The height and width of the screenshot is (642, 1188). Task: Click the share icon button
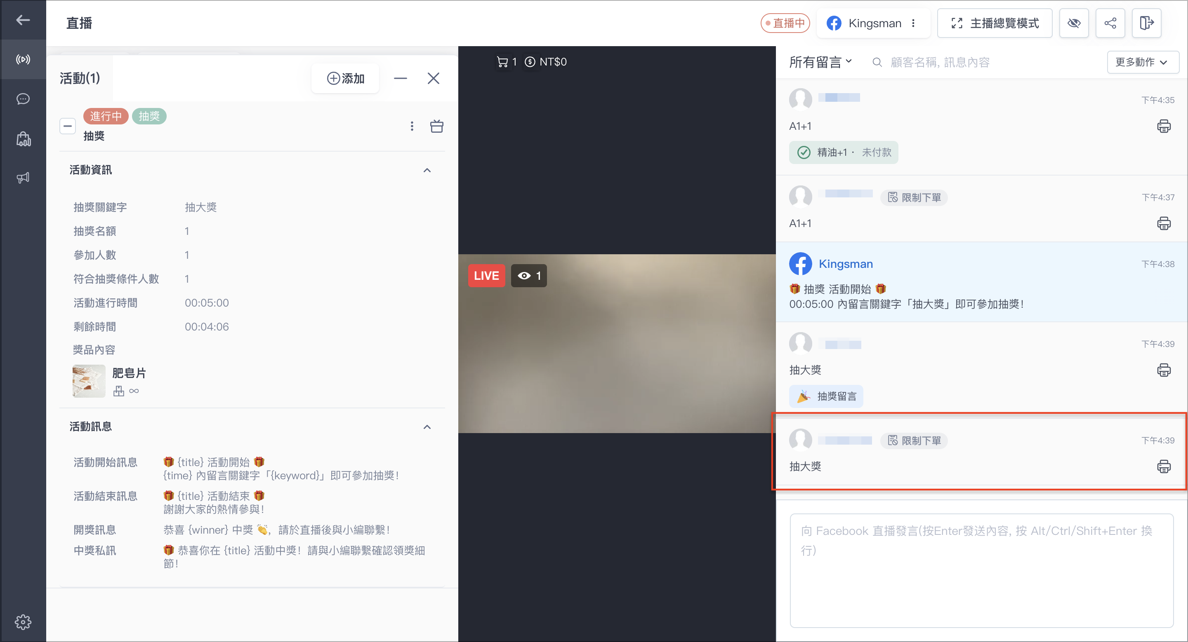1110,23
